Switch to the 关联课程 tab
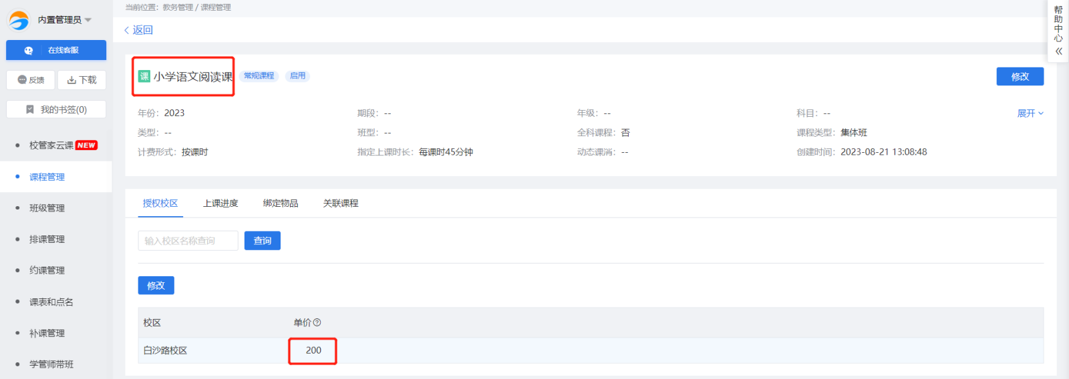Image resolution: width=1069 pixels, height=379 pixels. click(x=341, y=203)
